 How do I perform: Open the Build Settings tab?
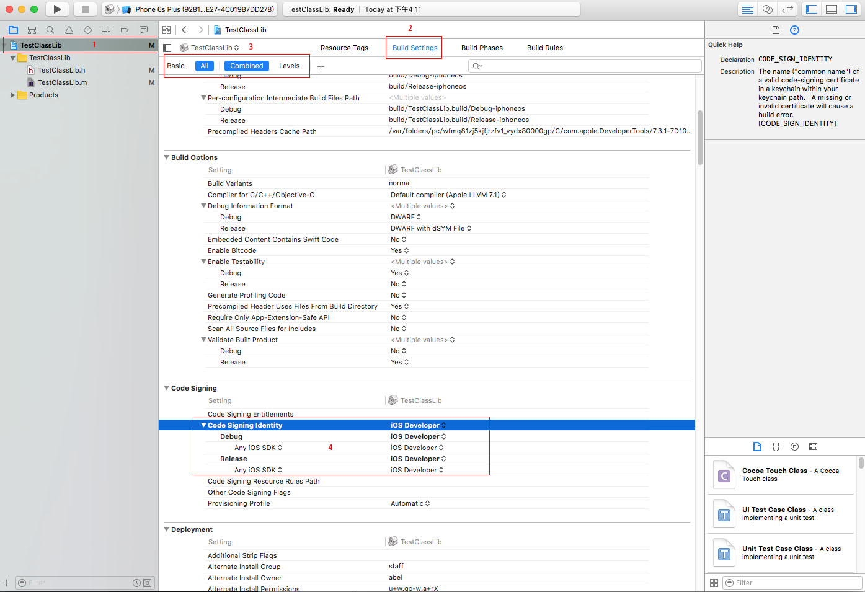tap(415, 48)
